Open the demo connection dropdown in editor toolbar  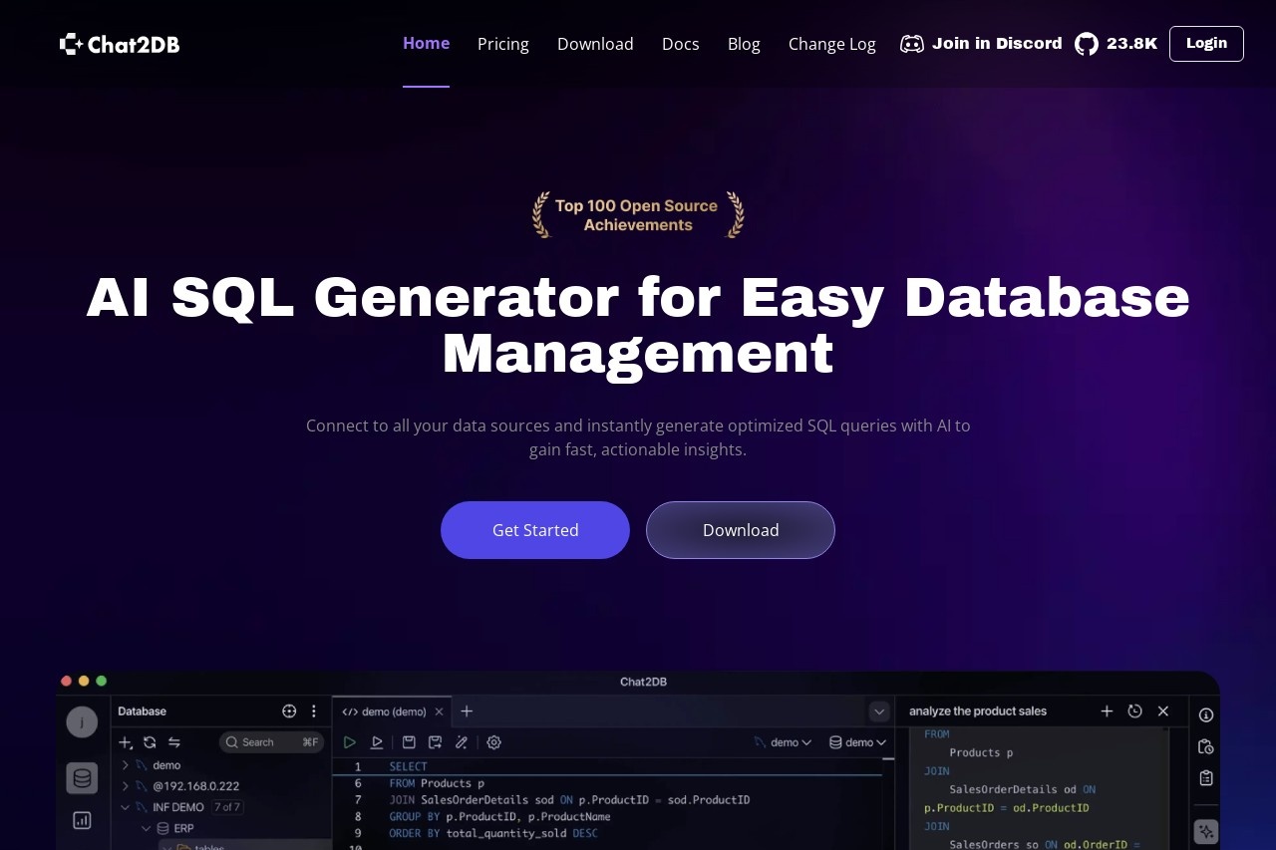coord(783,742)
